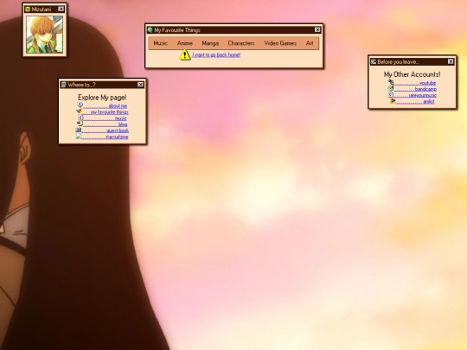Close the Mizuutani window
Screen dimensions: 467x350
(x=61, y=9)
